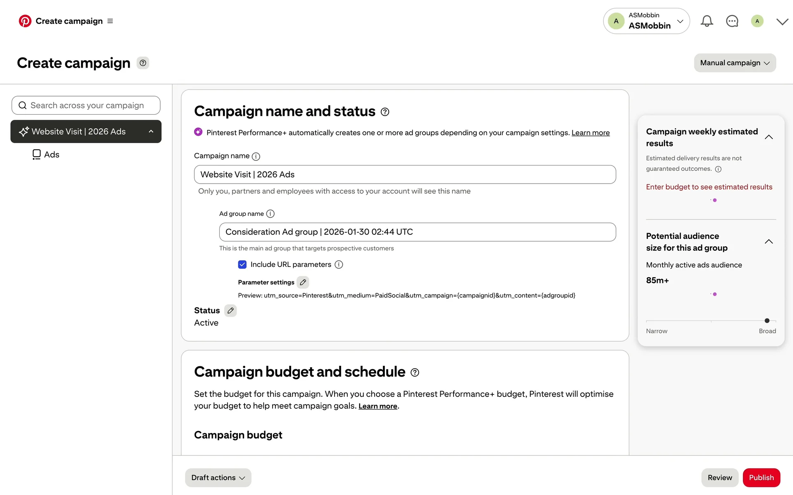The image size is (793, 495).
Task: Collapse the Website Visit | 2026 Ads tree item
Action: tap(151, 132)
